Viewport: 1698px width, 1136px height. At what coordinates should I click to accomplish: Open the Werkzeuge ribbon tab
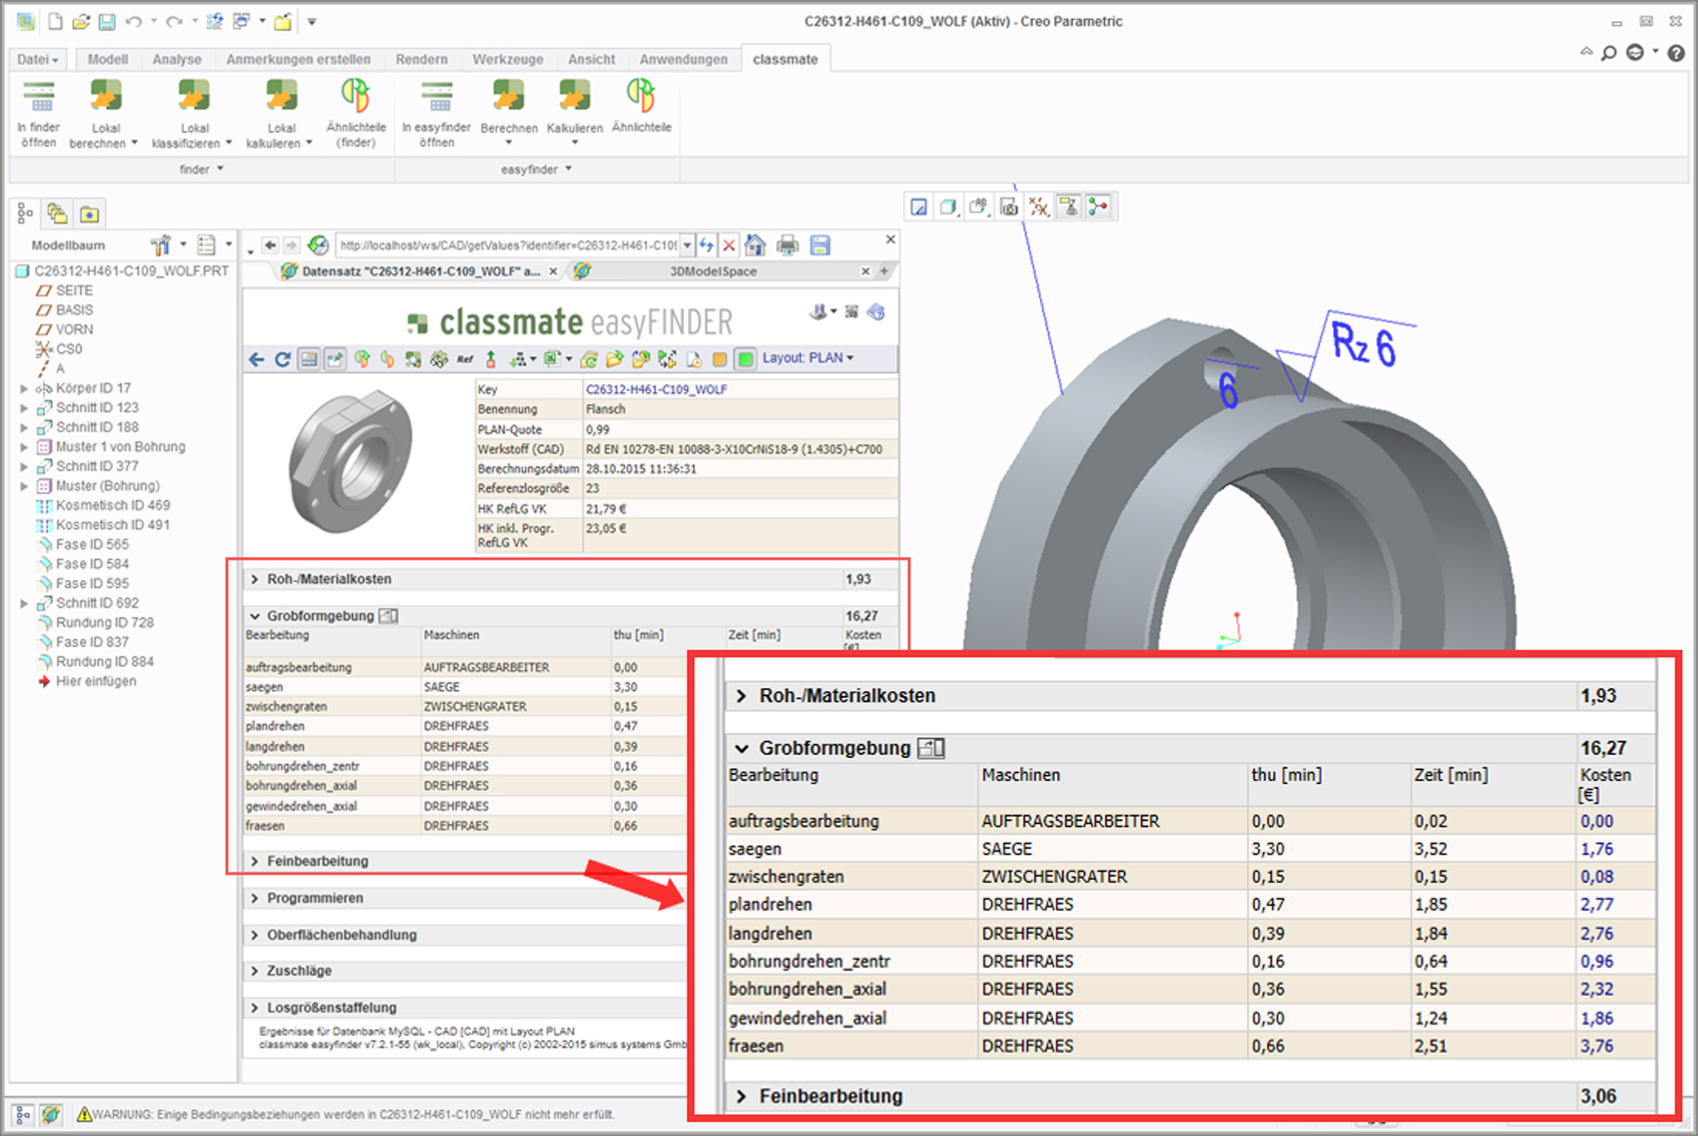[x=508, y=59]
